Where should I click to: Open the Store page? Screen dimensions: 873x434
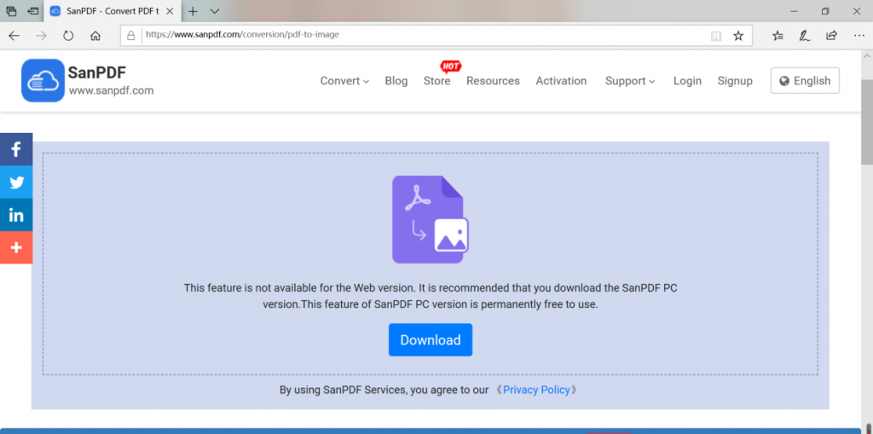(x=436, y=81)
